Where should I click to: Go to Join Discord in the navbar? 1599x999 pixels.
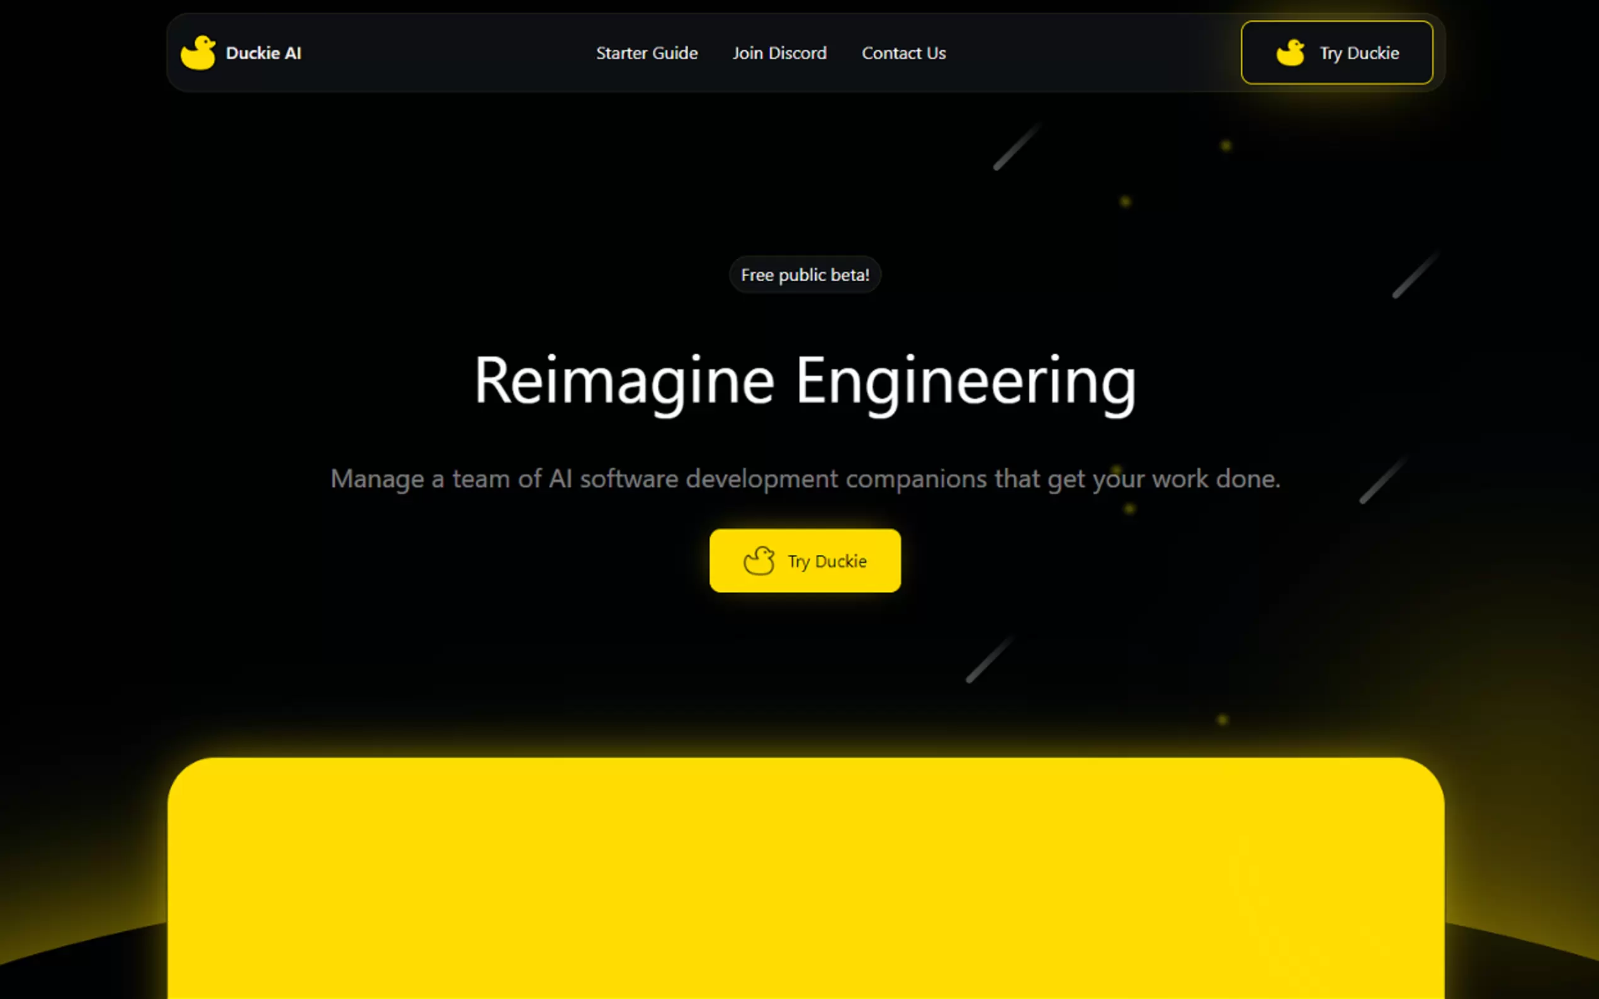[779, 53]
